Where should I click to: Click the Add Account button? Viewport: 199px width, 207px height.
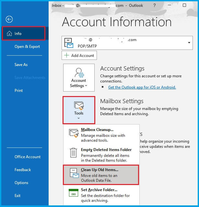[x=79, y=55]
